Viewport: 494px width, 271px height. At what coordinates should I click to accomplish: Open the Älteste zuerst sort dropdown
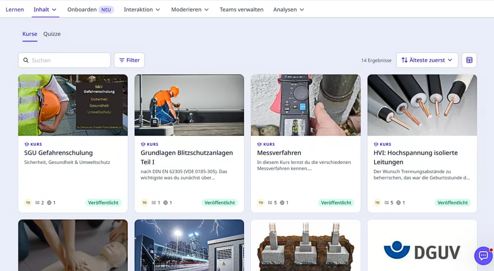(x=427, y=60)
